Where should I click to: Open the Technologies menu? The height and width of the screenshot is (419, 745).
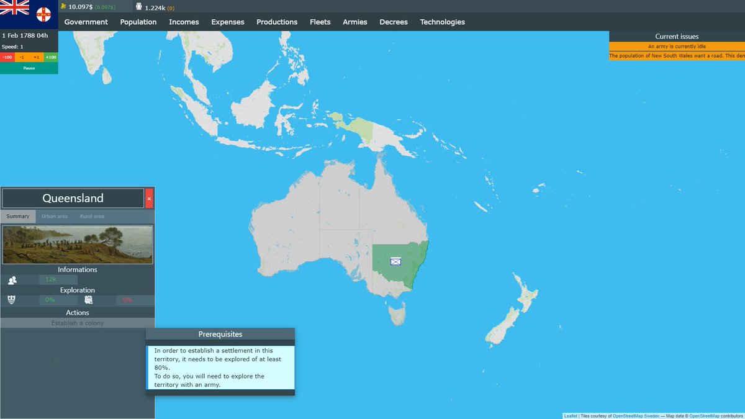(443, 22)
